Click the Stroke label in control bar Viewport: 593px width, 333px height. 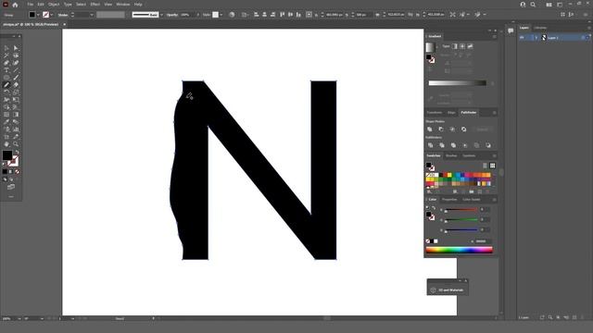pos(63,15)
